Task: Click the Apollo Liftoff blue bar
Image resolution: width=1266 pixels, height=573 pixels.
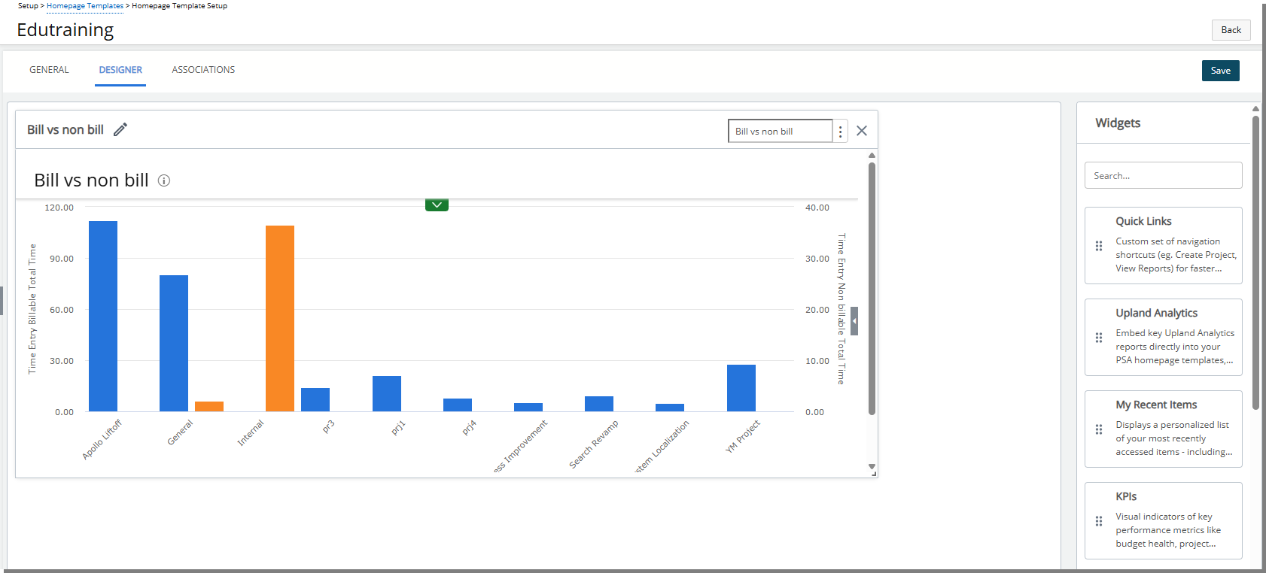Action: [103, 317]
